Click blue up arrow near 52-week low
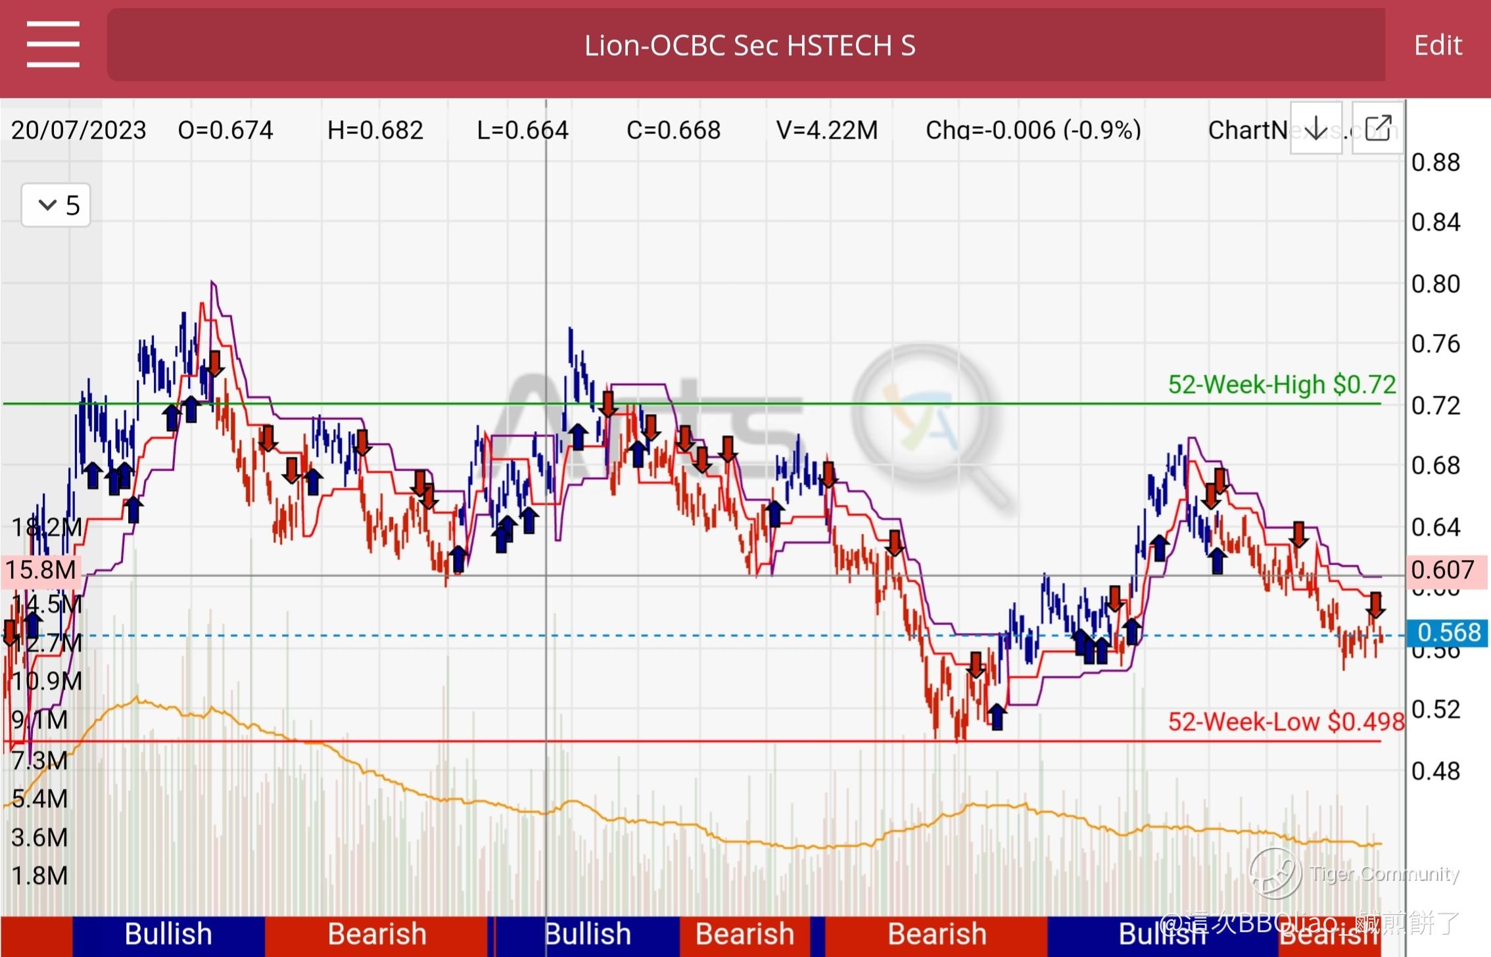1491x957 pixels. click(997, 716)
